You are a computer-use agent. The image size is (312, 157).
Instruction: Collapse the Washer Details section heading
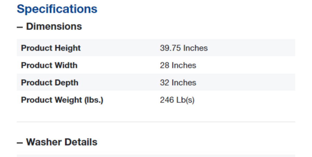tap(61, 142)
